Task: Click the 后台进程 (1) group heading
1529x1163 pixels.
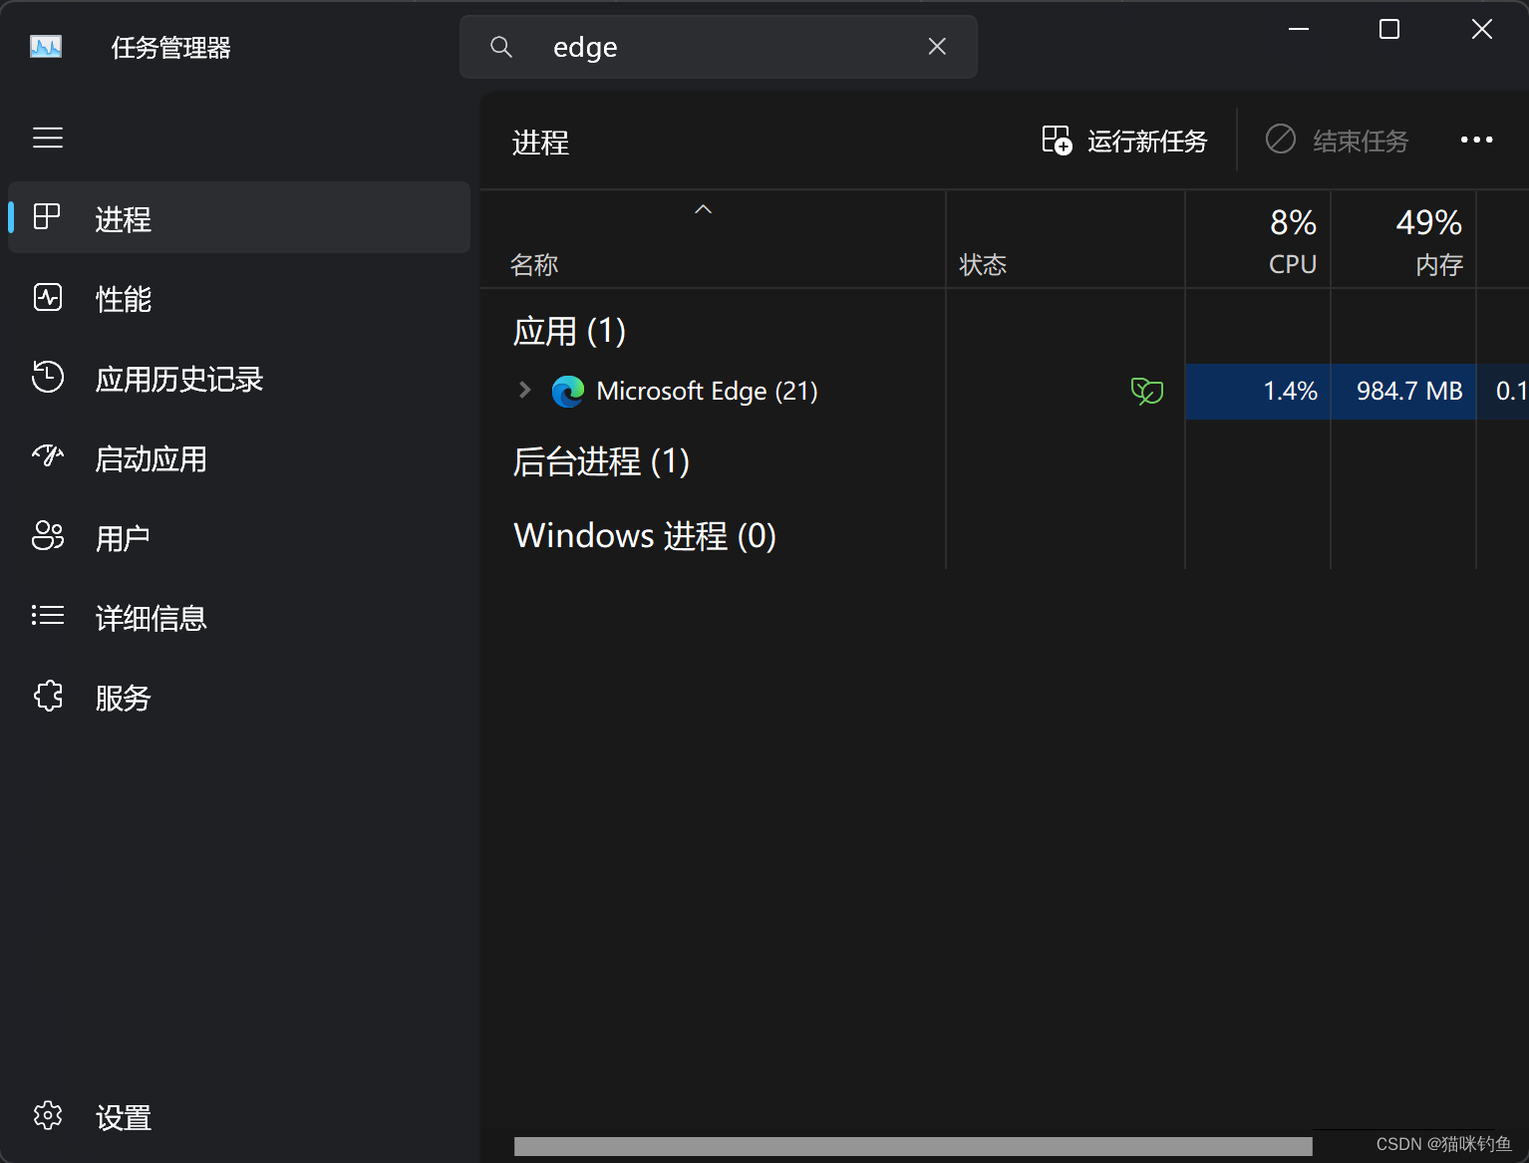Action: 601,461
